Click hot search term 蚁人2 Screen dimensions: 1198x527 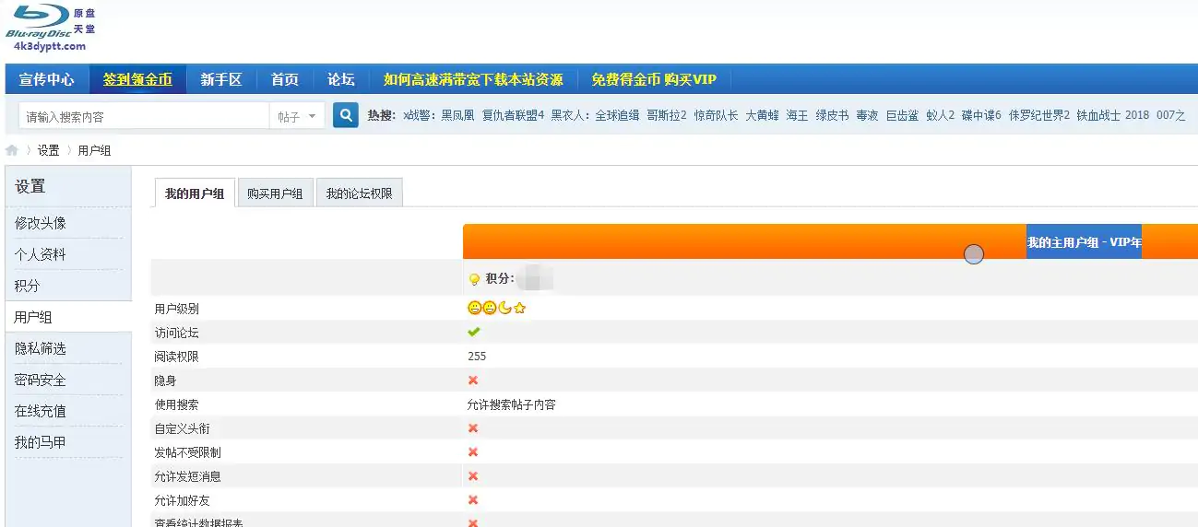(x=941, y=115)
